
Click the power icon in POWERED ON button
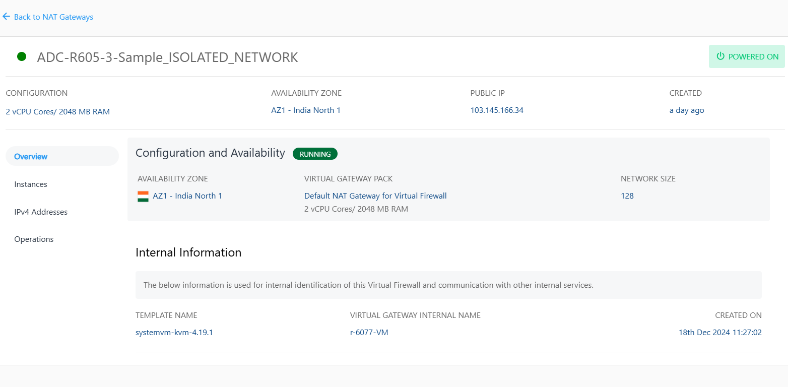click(720, 56)
